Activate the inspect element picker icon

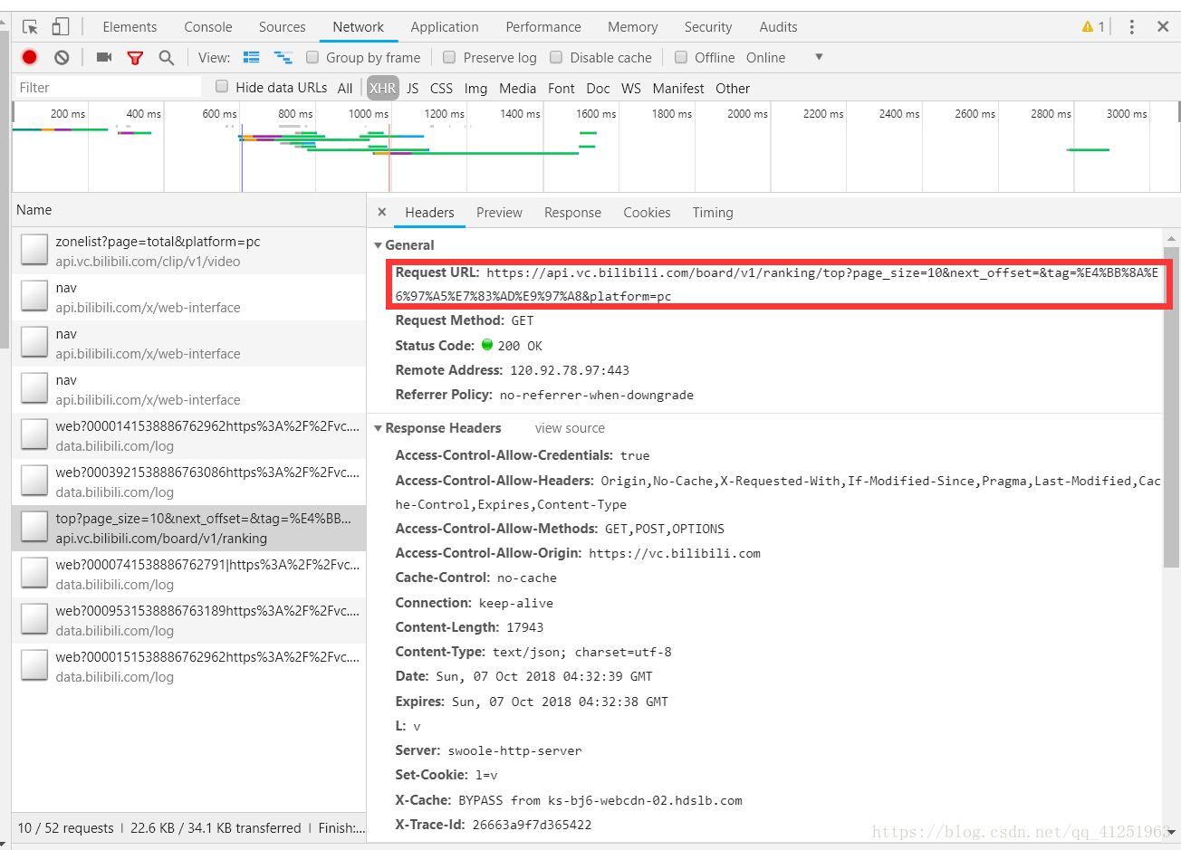point(30,27)
